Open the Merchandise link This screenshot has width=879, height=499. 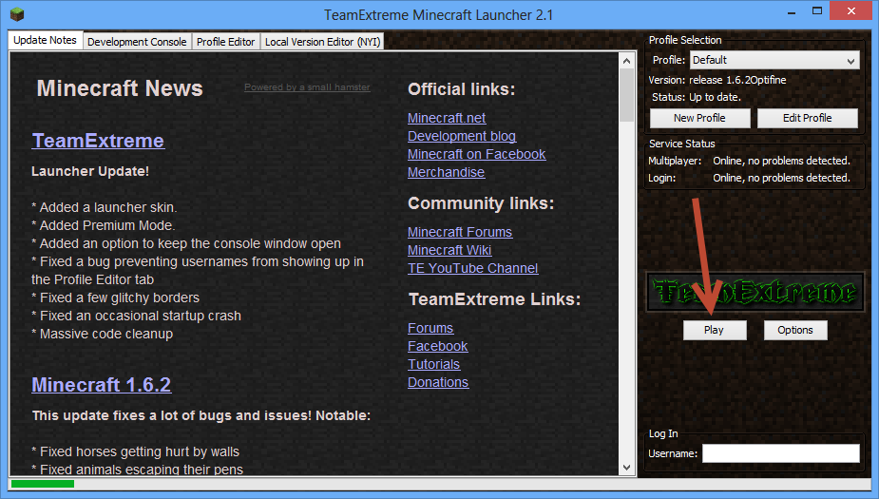click(x=447, y=172)
